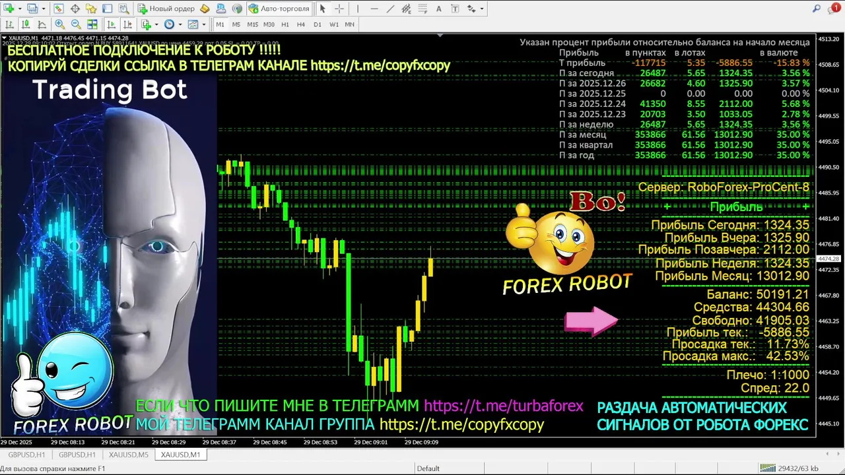This screenshot has width=845, height=475.
Task: Select the text label T tool
Action: (x=455, y=9)
